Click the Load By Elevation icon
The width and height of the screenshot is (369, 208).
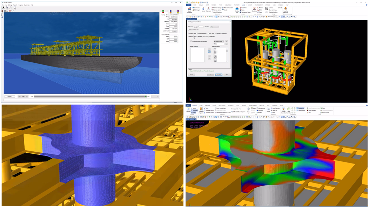point(286,10)
